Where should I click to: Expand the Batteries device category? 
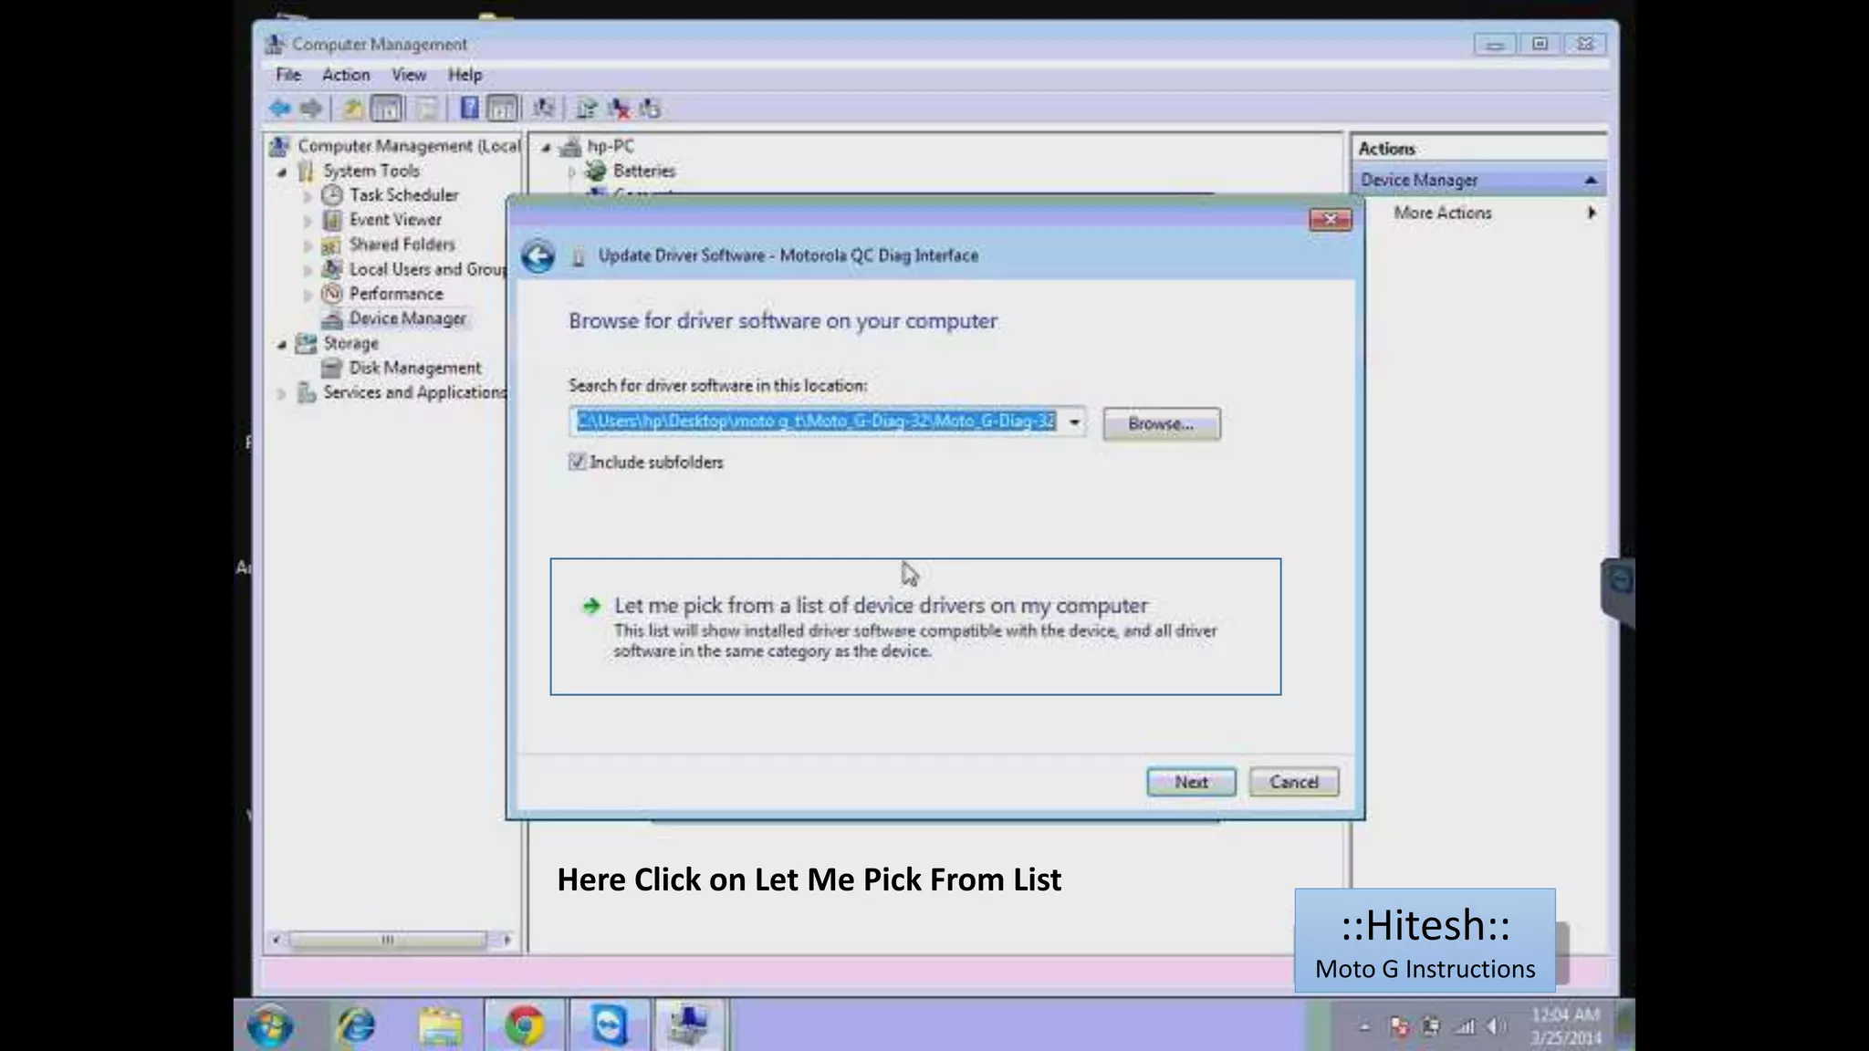pyautogui.click(x=572, y=172)
